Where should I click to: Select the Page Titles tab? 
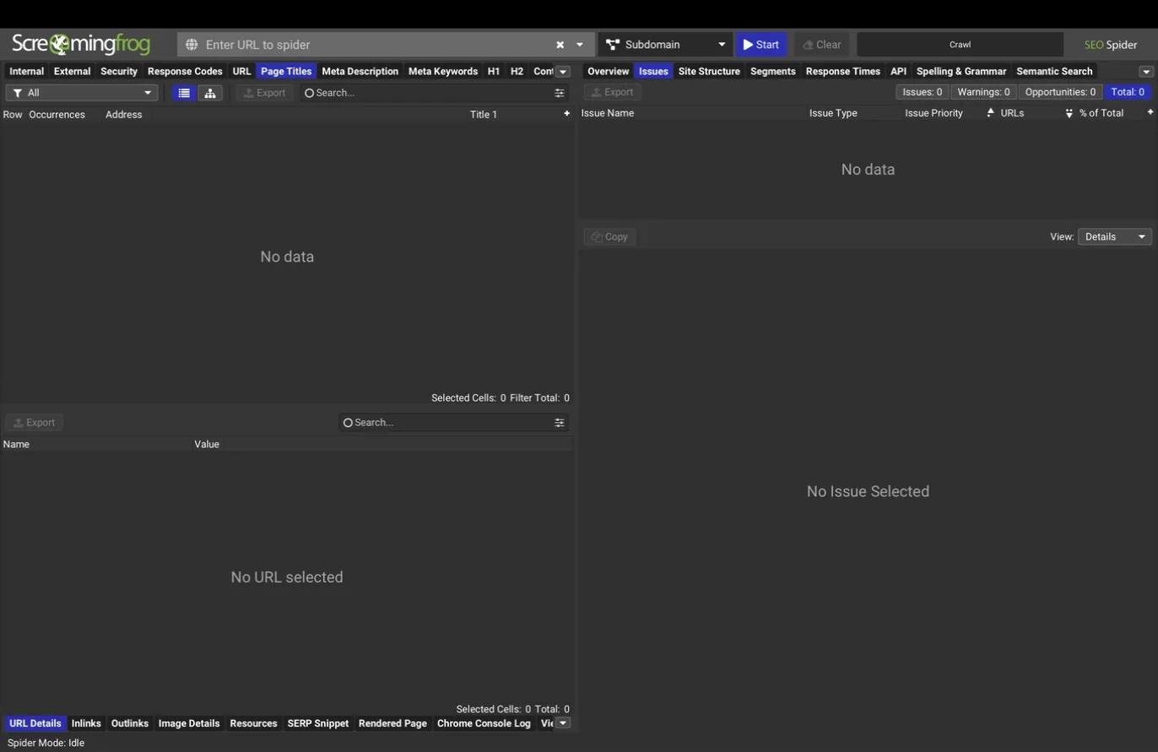[286, 72]
